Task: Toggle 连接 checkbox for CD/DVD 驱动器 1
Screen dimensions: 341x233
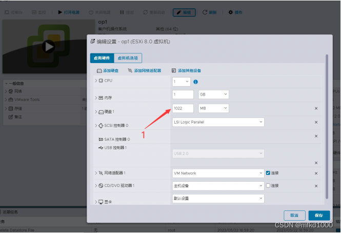Action: pyautogui.click(x=268, y=186)
